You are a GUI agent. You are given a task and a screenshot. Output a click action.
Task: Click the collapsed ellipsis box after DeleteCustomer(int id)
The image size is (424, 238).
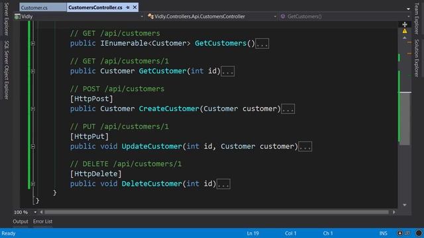pyautogui.click(x=224, y=184)
